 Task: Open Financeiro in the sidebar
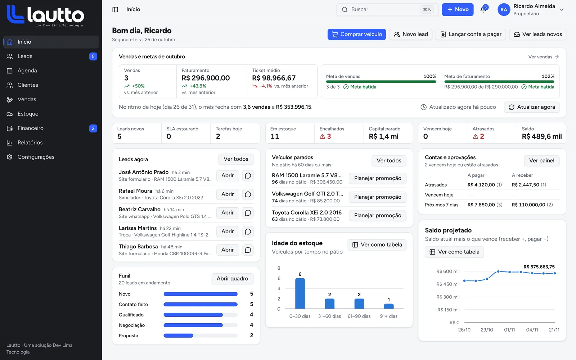51,128
